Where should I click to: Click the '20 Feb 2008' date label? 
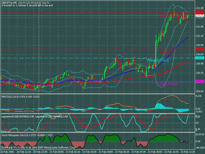click(7, 152)
